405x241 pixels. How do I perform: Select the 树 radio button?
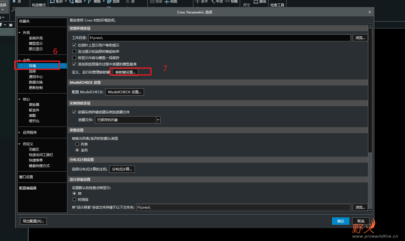pyautogui.click(x=74, y=193)
